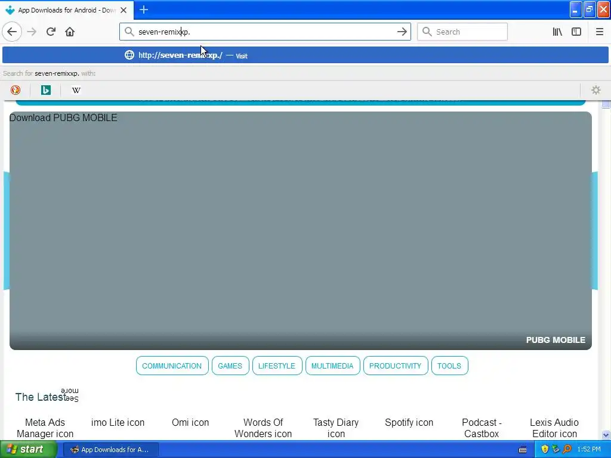Close the App Downloads for Android tab
The height and width of the screenshot is (458, 611).
pos(124,10)
